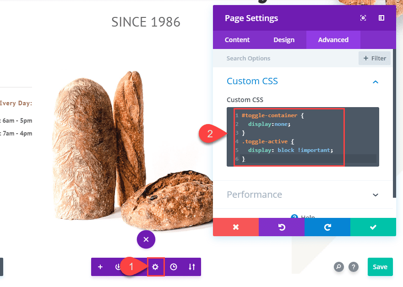
Task: Collapse the Custom CSS section
Action: pyautogui.click(x=376, y=81)
